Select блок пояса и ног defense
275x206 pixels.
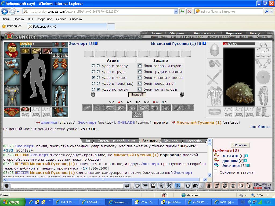140,83
